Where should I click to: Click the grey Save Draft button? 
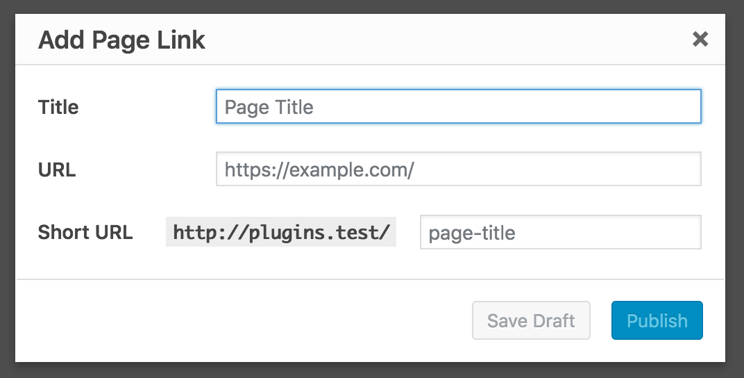pos(531,320)
